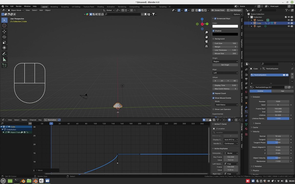
Task: Select the Transform tool in the viewport toolbar
Action: [x=4, y=48]
